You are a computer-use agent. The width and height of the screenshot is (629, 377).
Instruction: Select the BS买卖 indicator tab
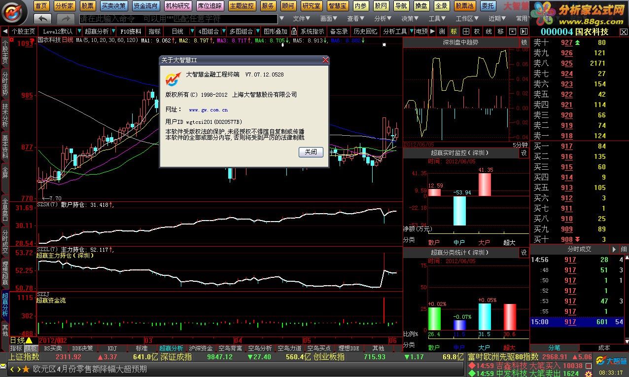tap(53, 348)
